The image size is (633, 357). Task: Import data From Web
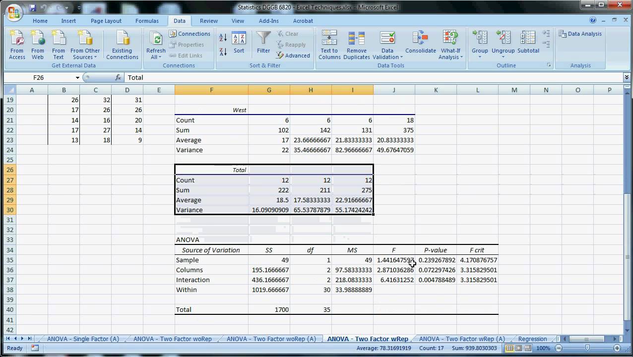38,46
